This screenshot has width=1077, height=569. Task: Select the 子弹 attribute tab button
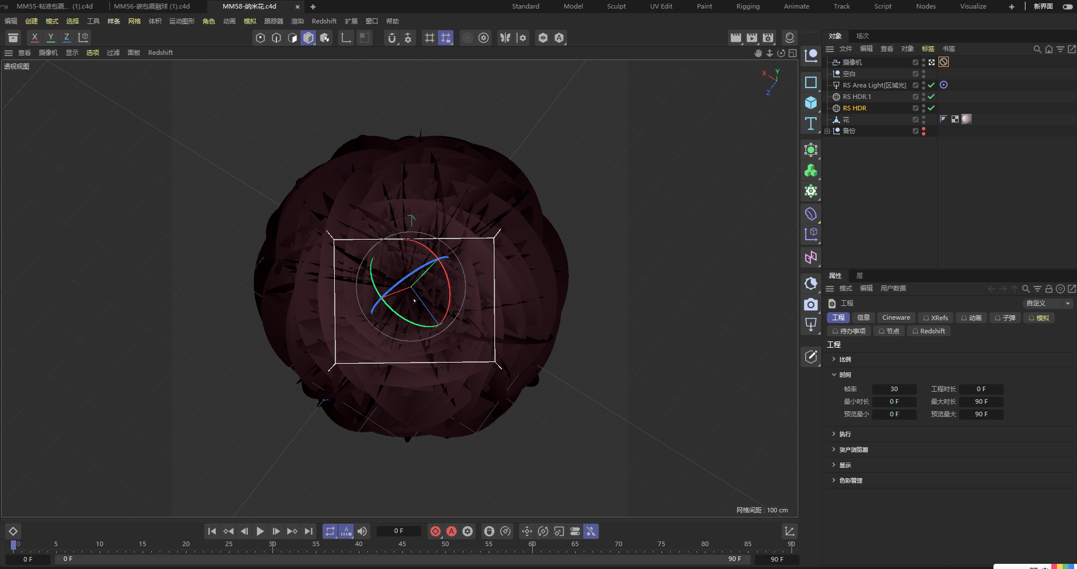pyautogui.click(x=1005, y=318)
